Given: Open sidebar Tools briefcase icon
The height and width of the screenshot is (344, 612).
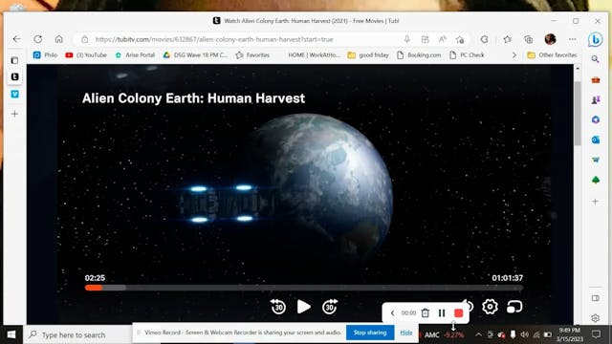Looking at the screenshot, I should tap(596, 80).
